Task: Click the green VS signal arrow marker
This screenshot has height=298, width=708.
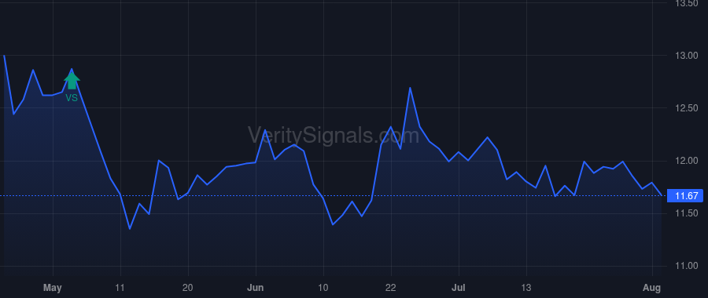Action: (72, 81)
